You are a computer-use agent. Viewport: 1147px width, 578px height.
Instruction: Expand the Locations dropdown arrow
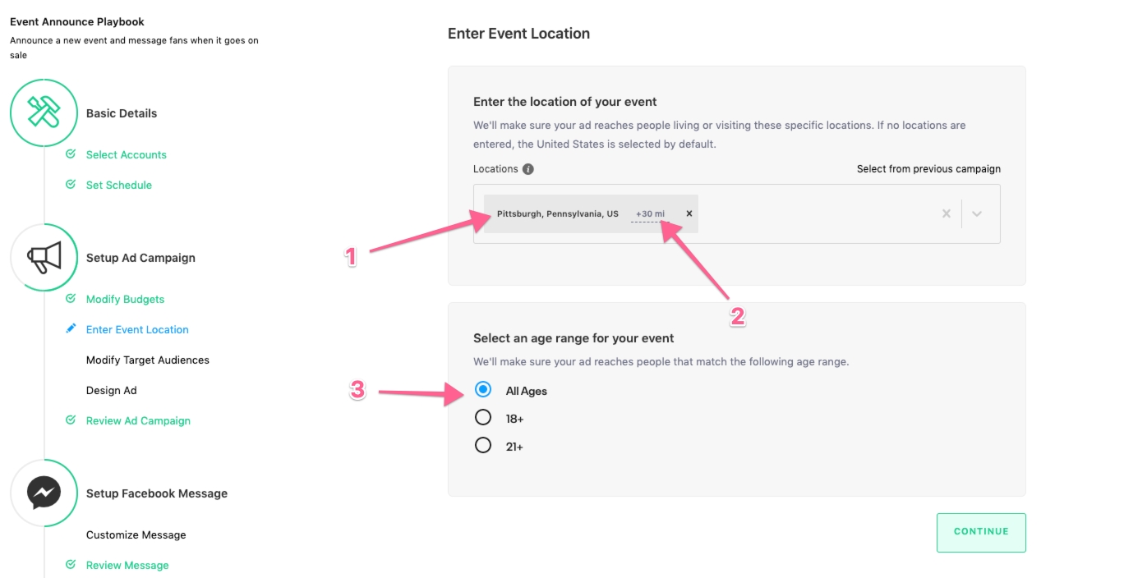tap(977, 213)
